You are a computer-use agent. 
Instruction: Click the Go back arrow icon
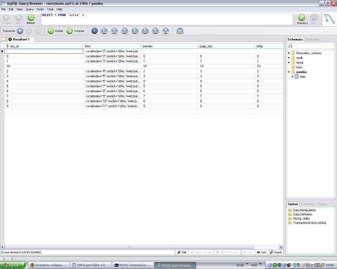coord(6,17)
